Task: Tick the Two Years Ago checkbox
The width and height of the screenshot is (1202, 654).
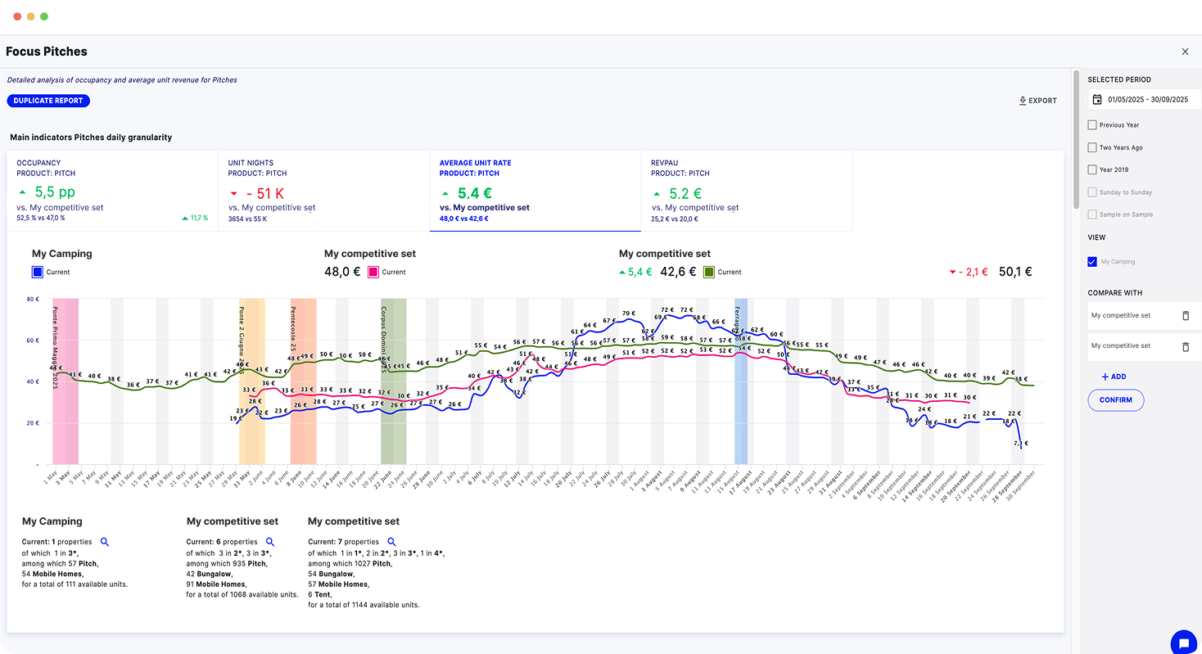Action: [x=1092, y=147]
